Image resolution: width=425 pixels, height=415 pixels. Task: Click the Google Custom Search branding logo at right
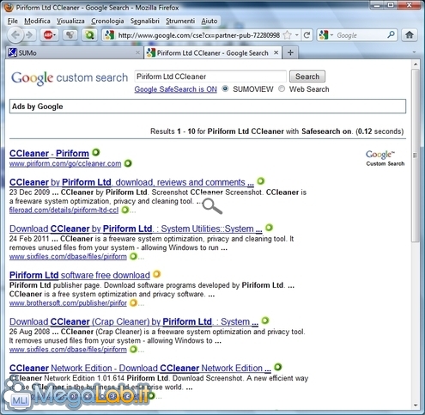(386, 158)
